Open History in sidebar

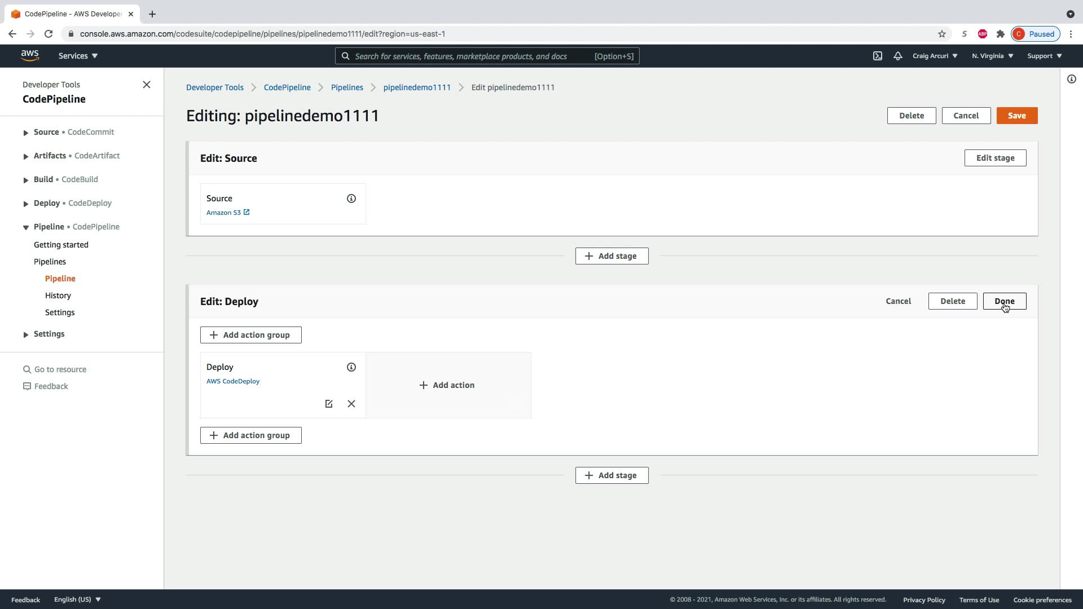[x=58, y=295]
